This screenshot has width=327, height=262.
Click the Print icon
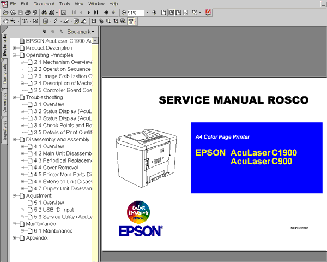(28, 13)
